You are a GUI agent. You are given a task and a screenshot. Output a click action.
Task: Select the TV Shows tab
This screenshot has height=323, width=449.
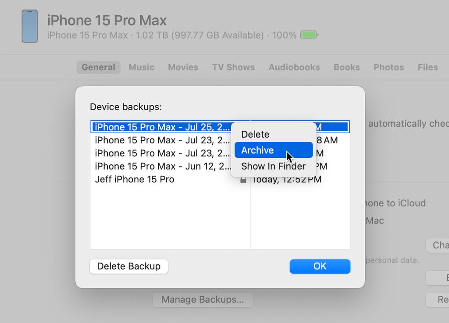233,67
